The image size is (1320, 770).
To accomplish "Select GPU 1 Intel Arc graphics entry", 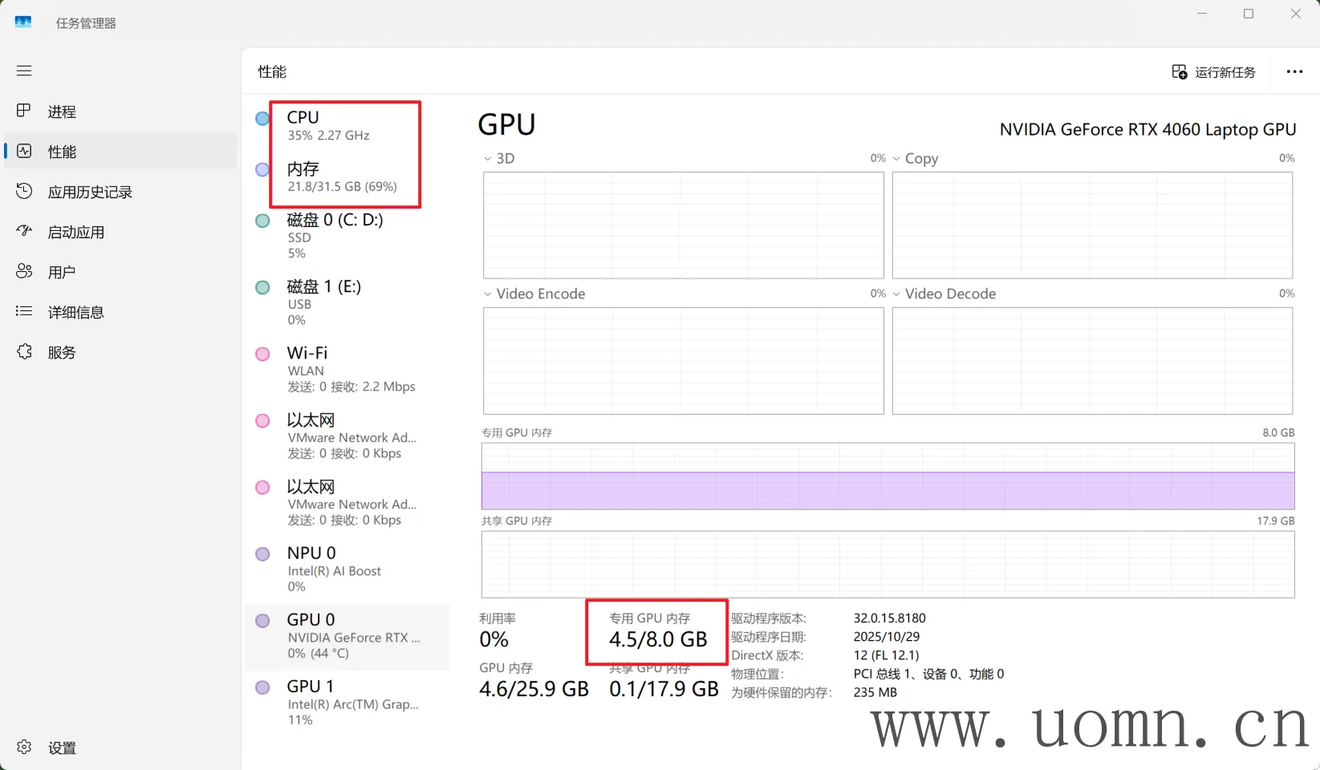I will 347,703.
